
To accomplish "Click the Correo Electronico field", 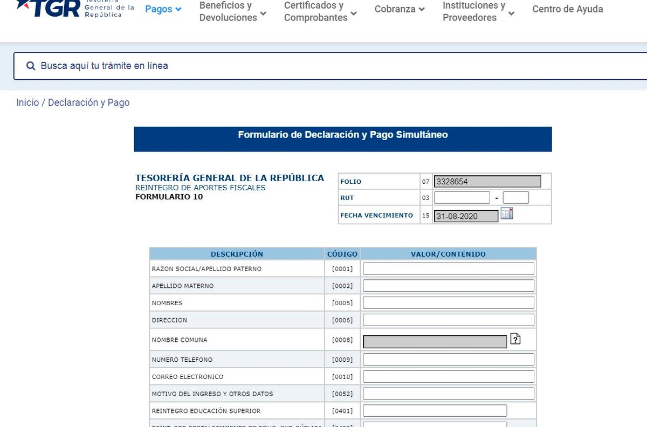I will (449, 376).
